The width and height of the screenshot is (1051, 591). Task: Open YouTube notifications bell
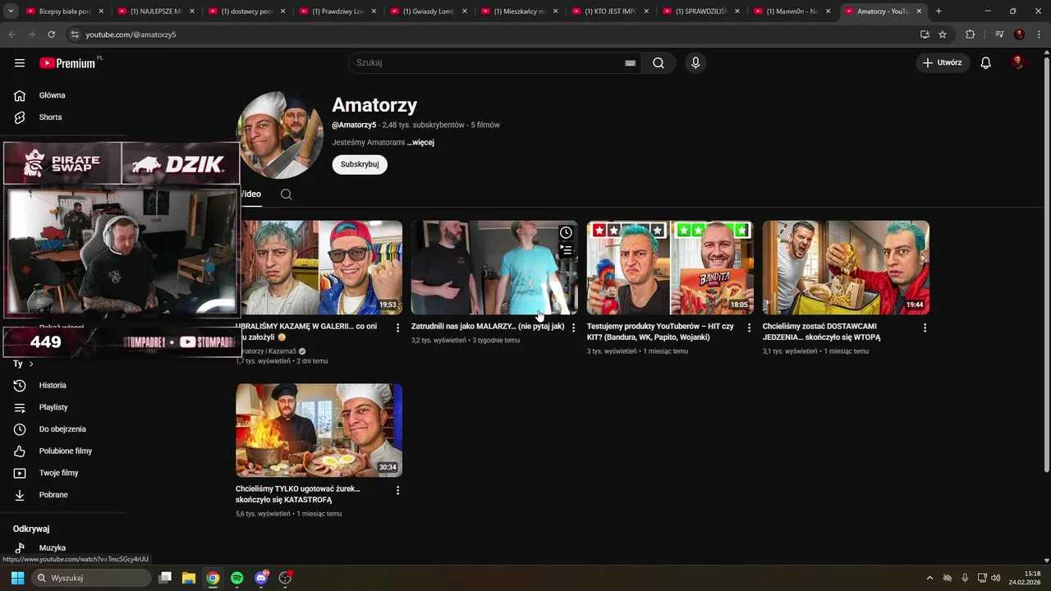pos(985,63)
